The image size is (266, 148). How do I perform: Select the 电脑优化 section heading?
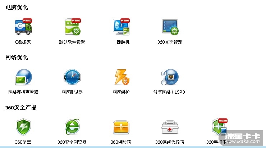pos(17,7)
